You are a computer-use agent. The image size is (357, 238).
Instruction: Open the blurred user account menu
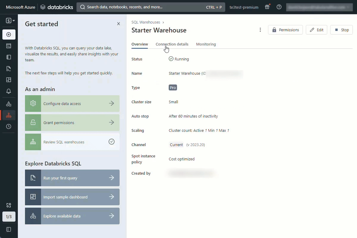click(319, 7)
